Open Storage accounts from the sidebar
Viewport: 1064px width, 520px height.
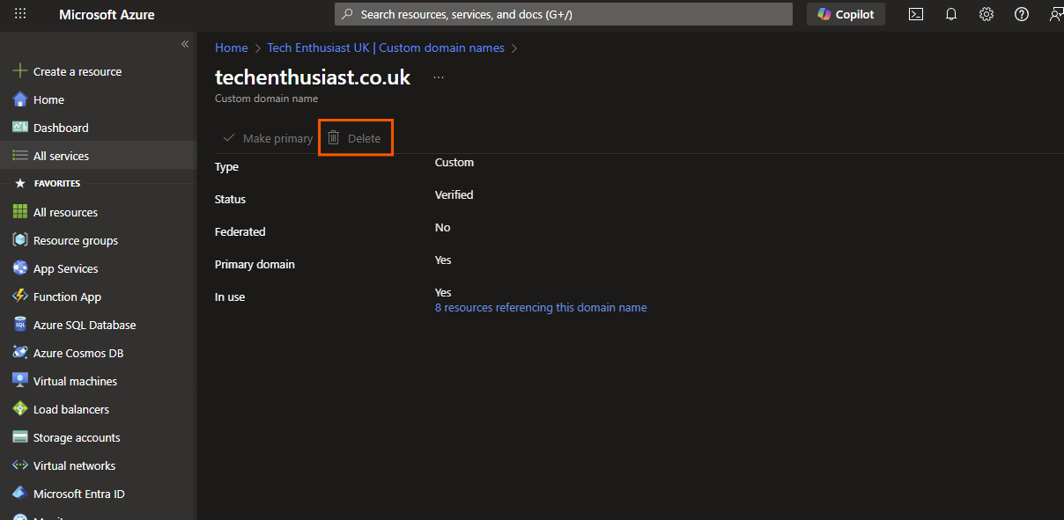coord(79,436)
